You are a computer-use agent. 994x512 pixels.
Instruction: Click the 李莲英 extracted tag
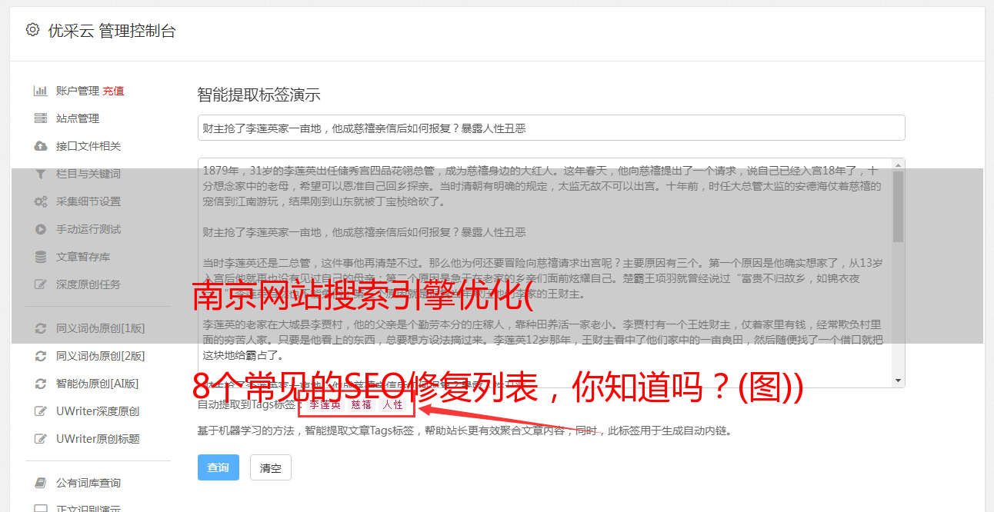coord(325,404)
